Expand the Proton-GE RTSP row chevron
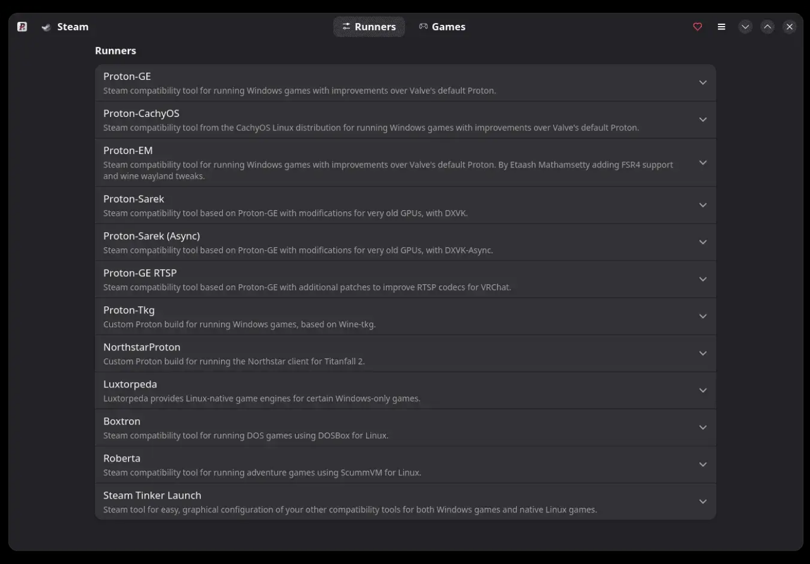Screen dimensions: 810x564 point(703,279)
